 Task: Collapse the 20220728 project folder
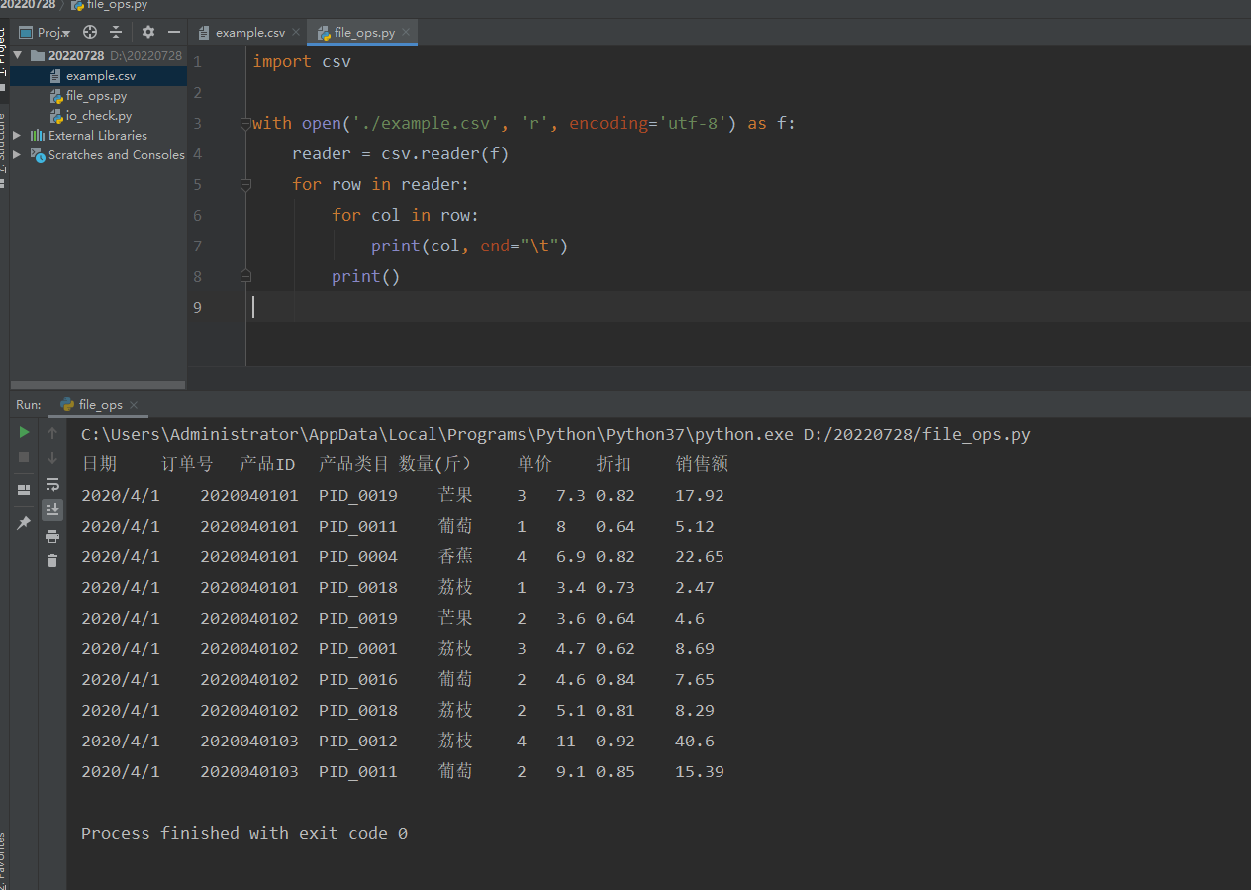pos(18,56)
